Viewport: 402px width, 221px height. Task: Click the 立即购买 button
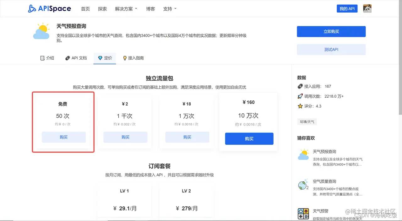[x=331, y=31]
